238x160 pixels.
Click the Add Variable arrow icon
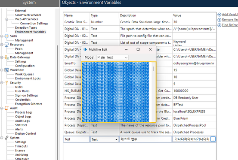(219, 15)
